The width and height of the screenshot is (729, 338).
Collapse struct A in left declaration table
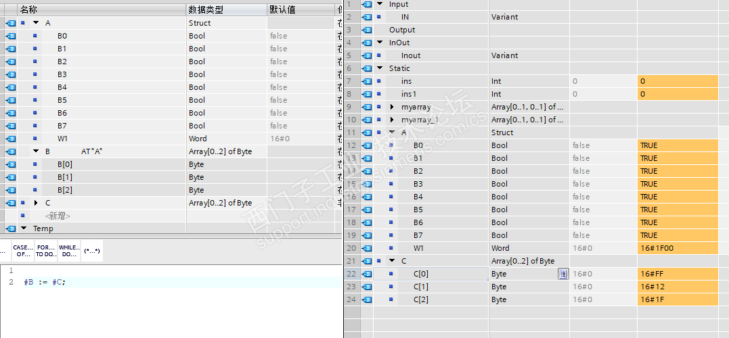tap(36, 23)
